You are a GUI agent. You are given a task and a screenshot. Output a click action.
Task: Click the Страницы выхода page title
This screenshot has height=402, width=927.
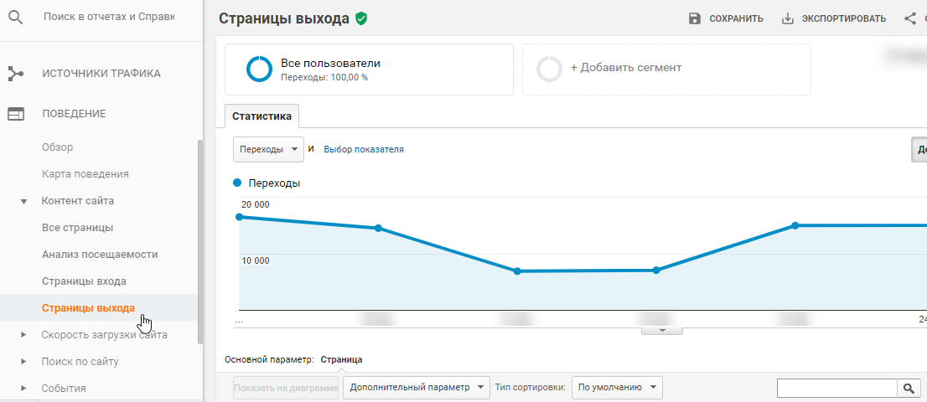pos(284,18)
